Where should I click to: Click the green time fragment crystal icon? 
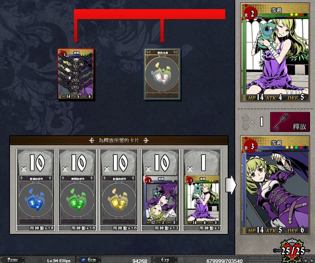pyautogui.click(x=77, y=200)
